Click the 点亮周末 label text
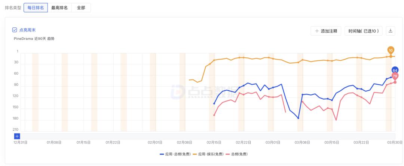This screenshot has height=166, width=404. pyautogui.click(x=27, y=30)
